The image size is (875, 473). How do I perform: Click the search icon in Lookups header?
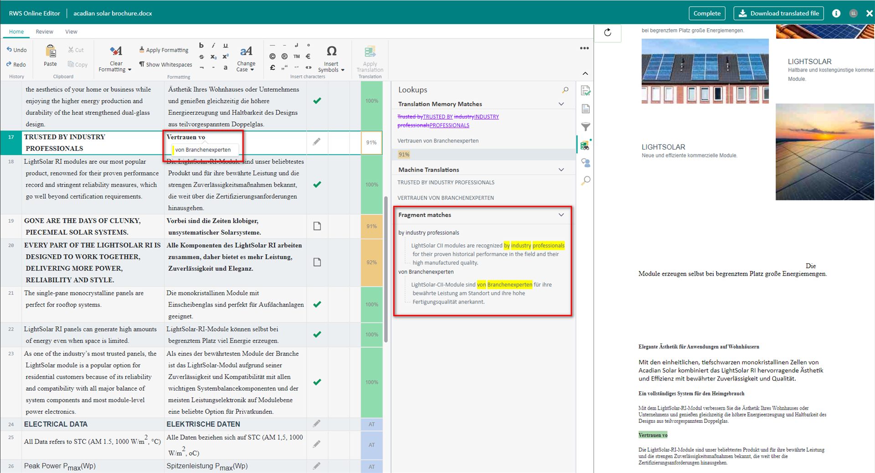pyautogui.click(x=565, y=90)
